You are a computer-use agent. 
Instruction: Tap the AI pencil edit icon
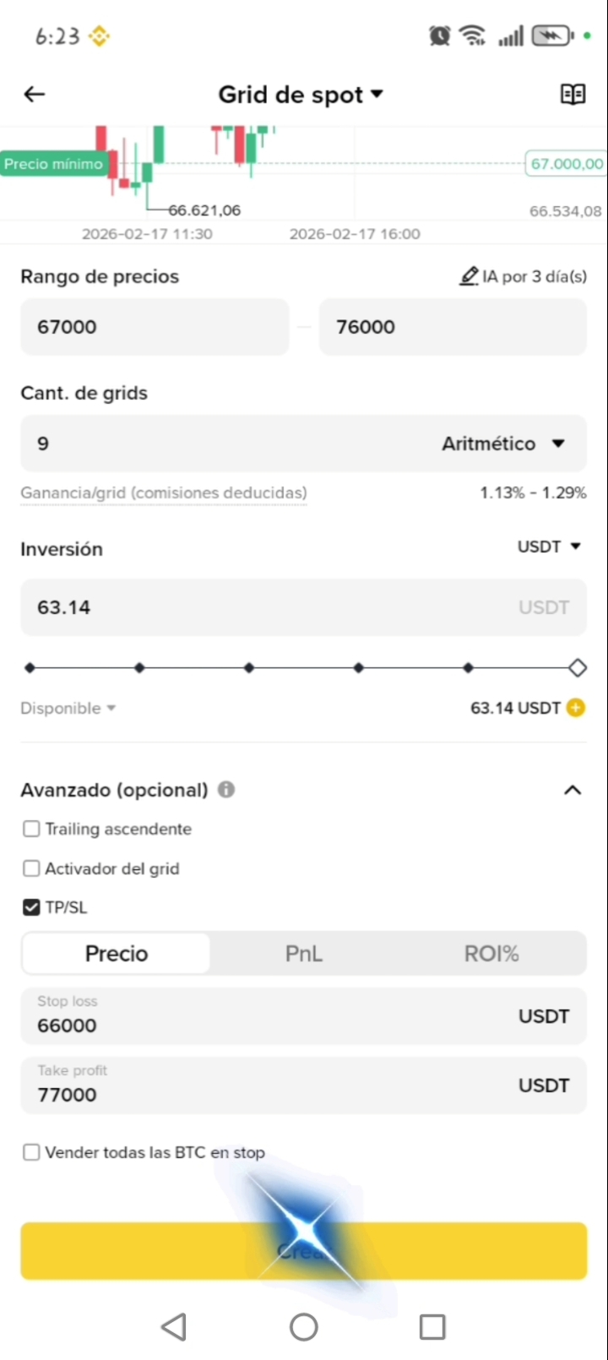[469, 276]
